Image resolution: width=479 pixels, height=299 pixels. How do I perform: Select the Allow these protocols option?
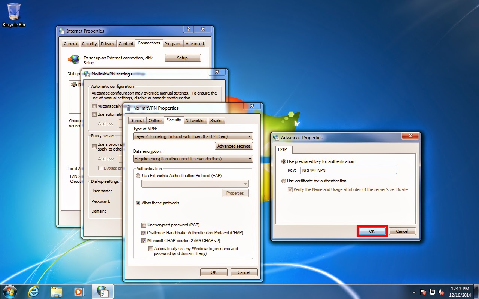click(x=138, y=203)
